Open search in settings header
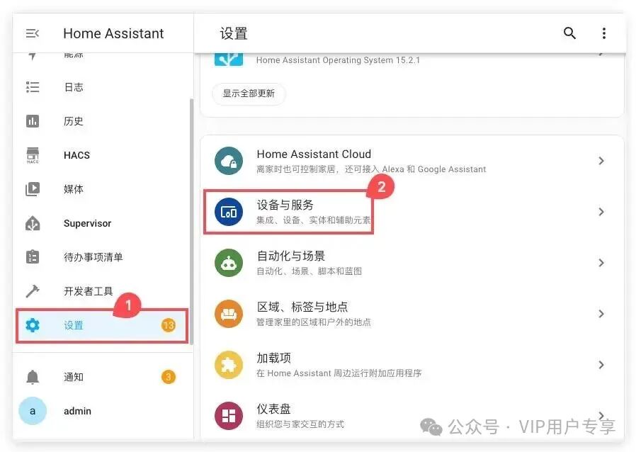The height and width of the screenshot is (452, 636). (x=569, y=33)
